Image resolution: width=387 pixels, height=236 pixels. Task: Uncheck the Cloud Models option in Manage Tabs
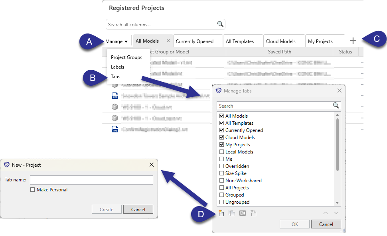click(221, 137)
